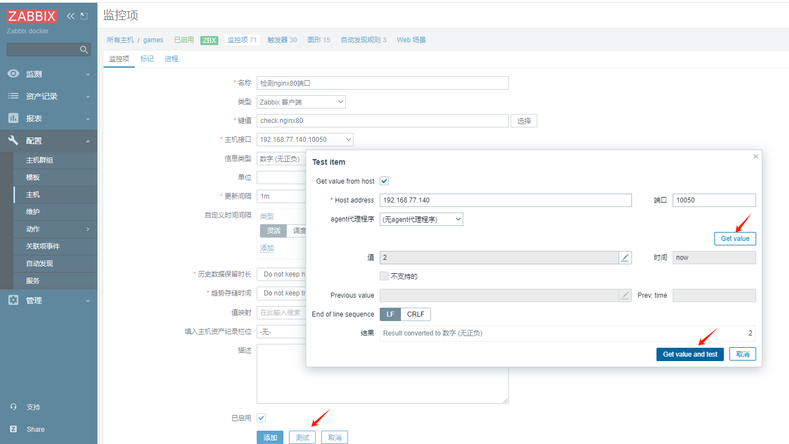This screenshot has width=789, height=444.
Task: Expand the 管理 sidebar menu
Action: pos(48,300)
